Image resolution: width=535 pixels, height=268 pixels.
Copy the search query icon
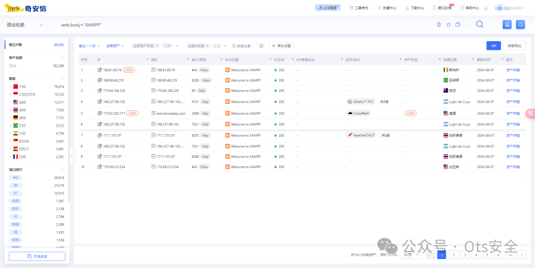[x=458, y=25]
